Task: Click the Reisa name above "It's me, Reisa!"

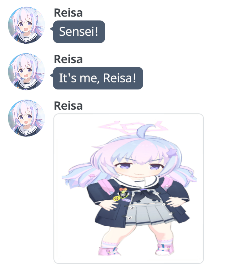Action: tap(68, 59)
